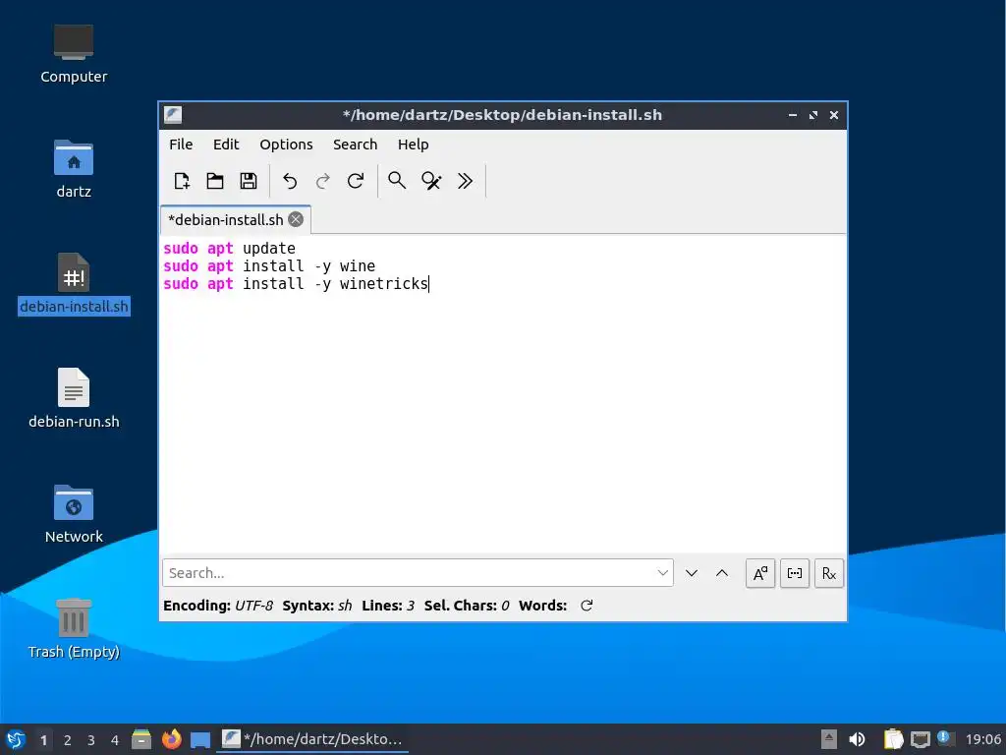Open the Edit menu

[226, 145]
